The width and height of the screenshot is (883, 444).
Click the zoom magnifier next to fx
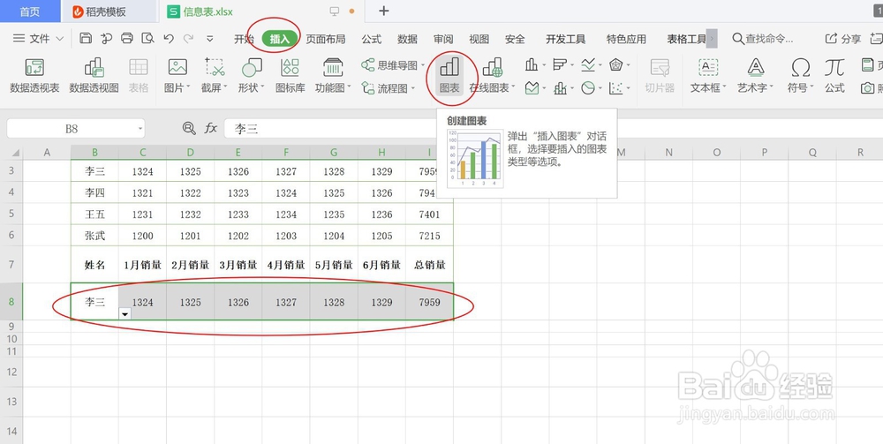coord(189,128)
